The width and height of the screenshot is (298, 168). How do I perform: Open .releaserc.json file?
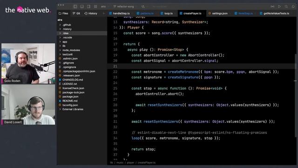(71, 76)
